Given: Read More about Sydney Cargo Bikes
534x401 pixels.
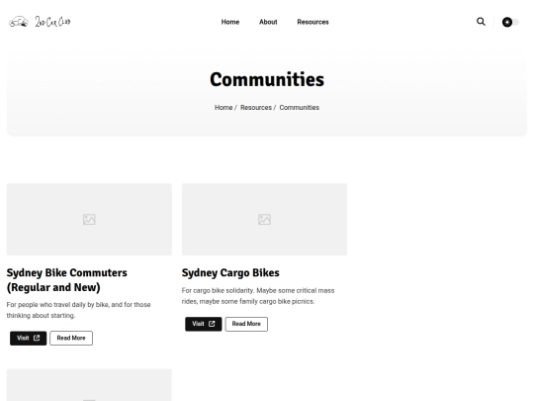Looking at the screenshot, I should click(x=246, y=324).
